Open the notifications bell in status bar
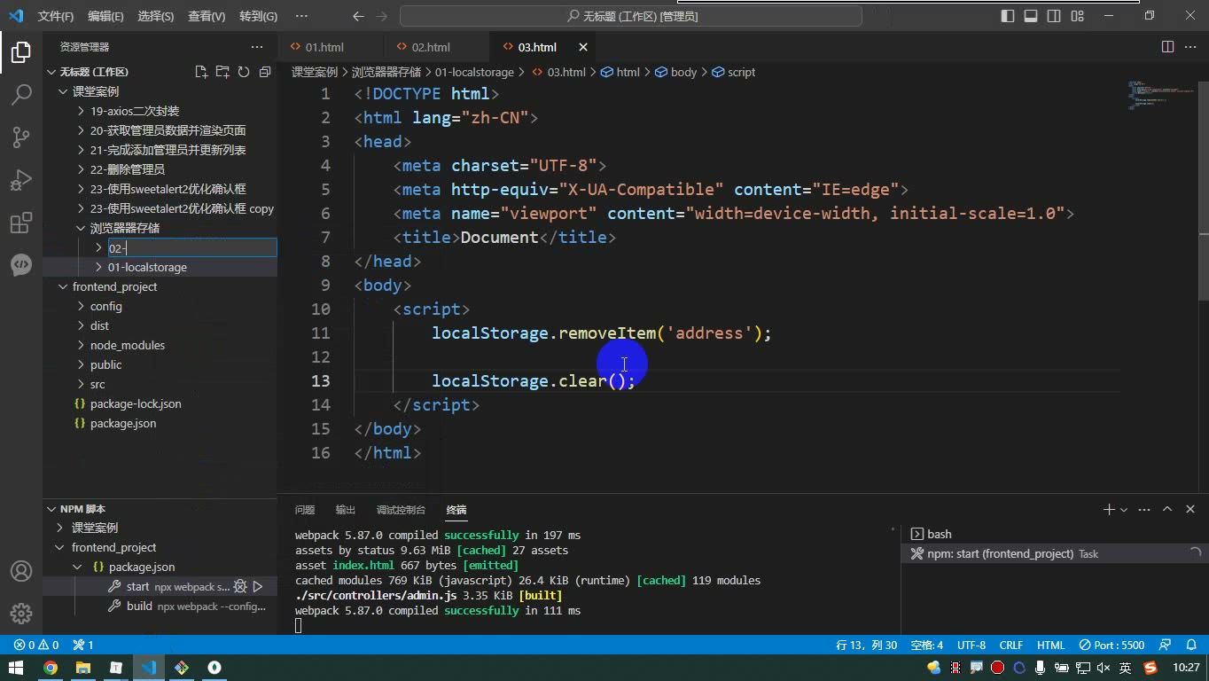1209x681 pixels. pyautogui.click(x=1190, y=645)
